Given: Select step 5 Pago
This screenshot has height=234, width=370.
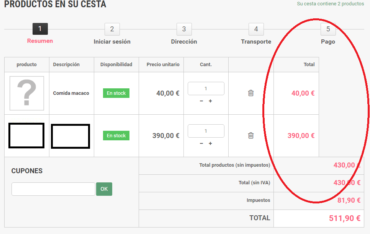Looking at the screenshot, I should [328, 29].
